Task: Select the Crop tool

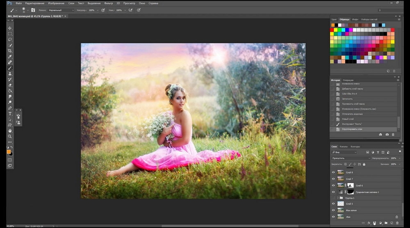Action: point(10,51)
